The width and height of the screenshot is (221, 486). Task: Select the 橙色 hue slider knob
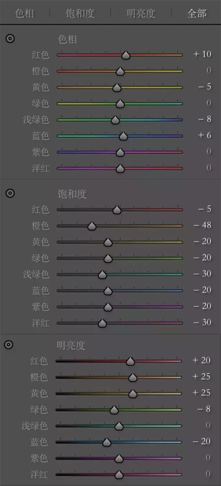pyautogui.click(x=120, y=71)
